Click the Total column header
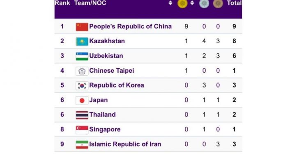The height and width of the screenshot is (154, 308). coord(234,3)
